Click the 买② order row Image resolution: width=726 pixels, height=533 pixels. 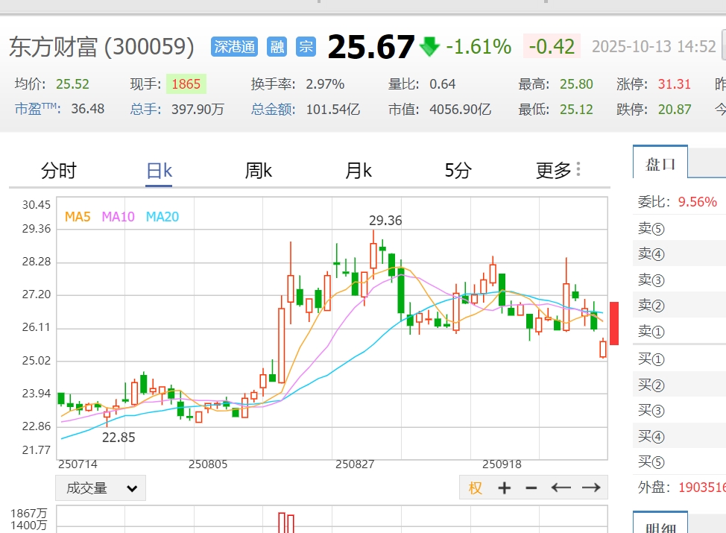(679, 385)
